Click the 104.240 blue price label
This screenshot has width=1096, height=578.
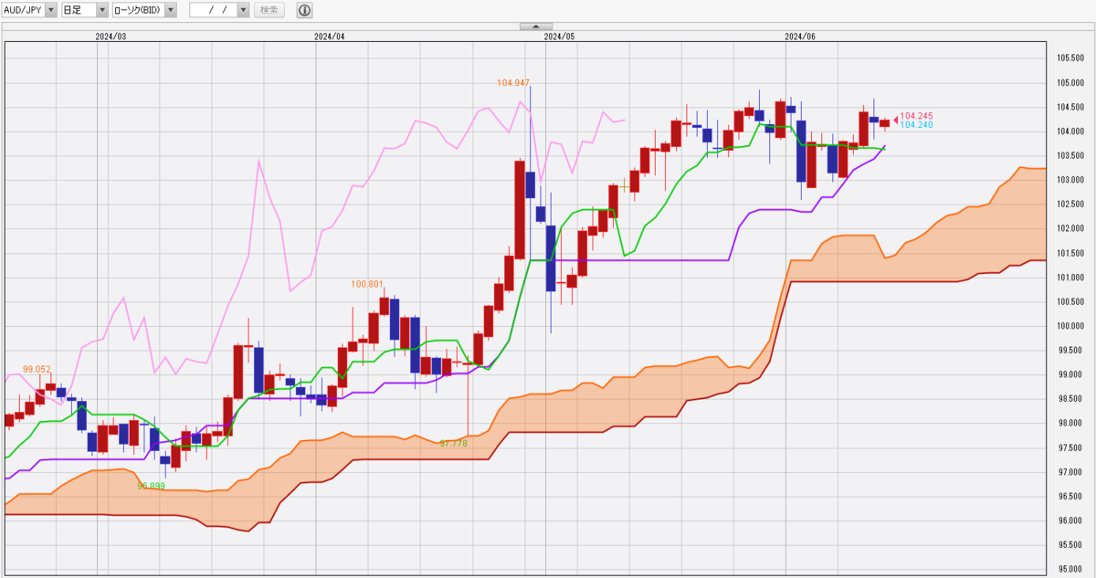[x=916, y=124]
